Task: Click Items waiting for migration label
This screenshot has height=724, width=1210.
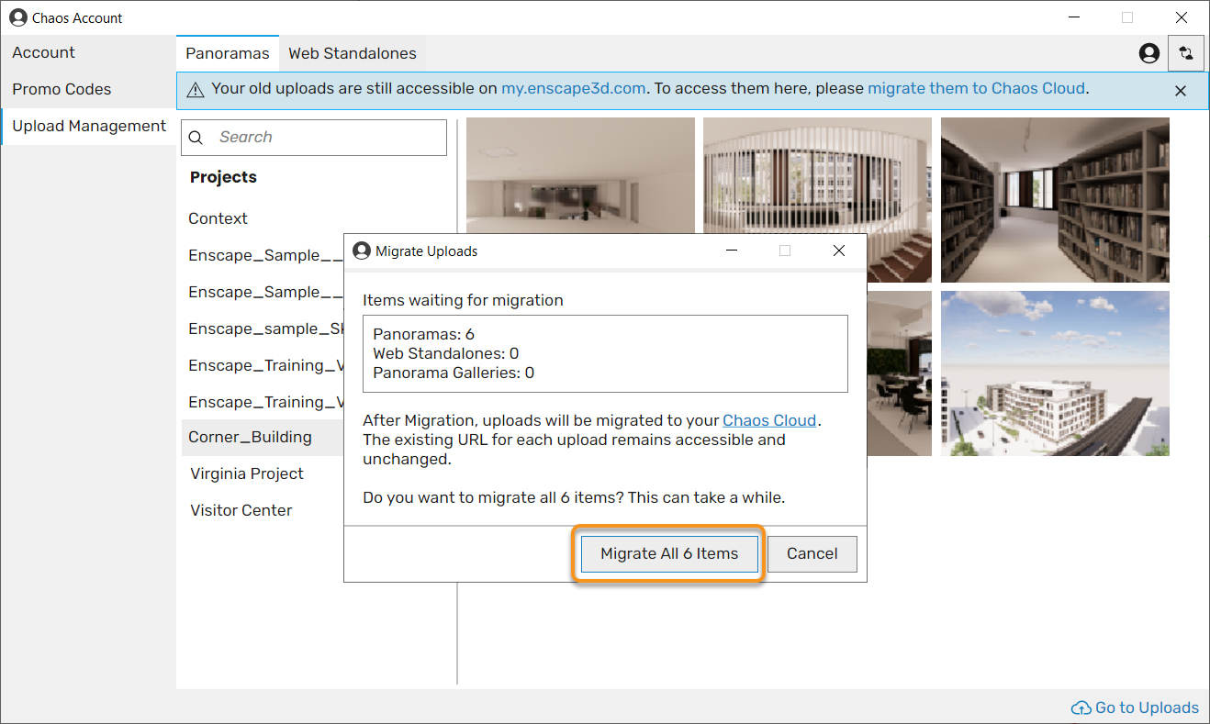Action: pos(463,300)
